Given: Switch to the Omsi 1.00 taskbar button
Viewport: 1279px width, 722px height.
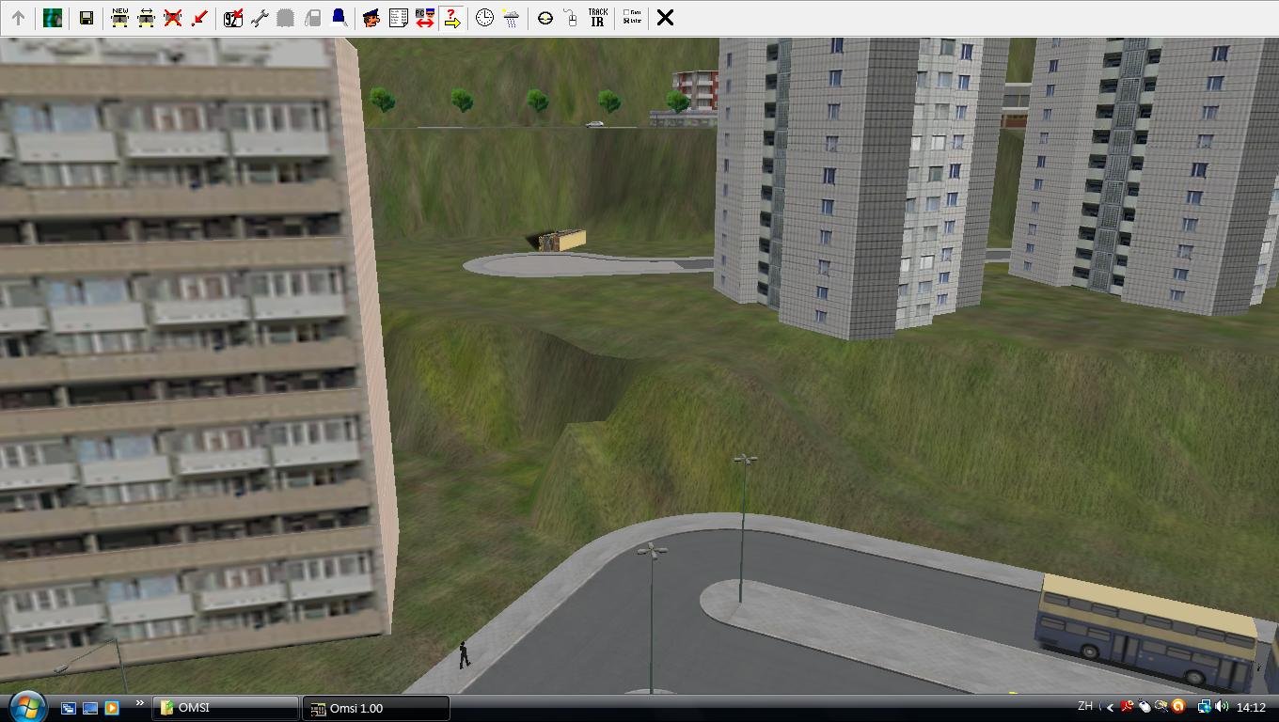Looking at the screenshot, I should click(x=376, y=708).
